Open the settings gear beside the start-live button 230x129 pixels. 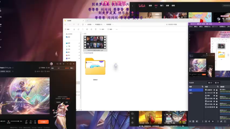pyautogui.click(x=35, y=122)
